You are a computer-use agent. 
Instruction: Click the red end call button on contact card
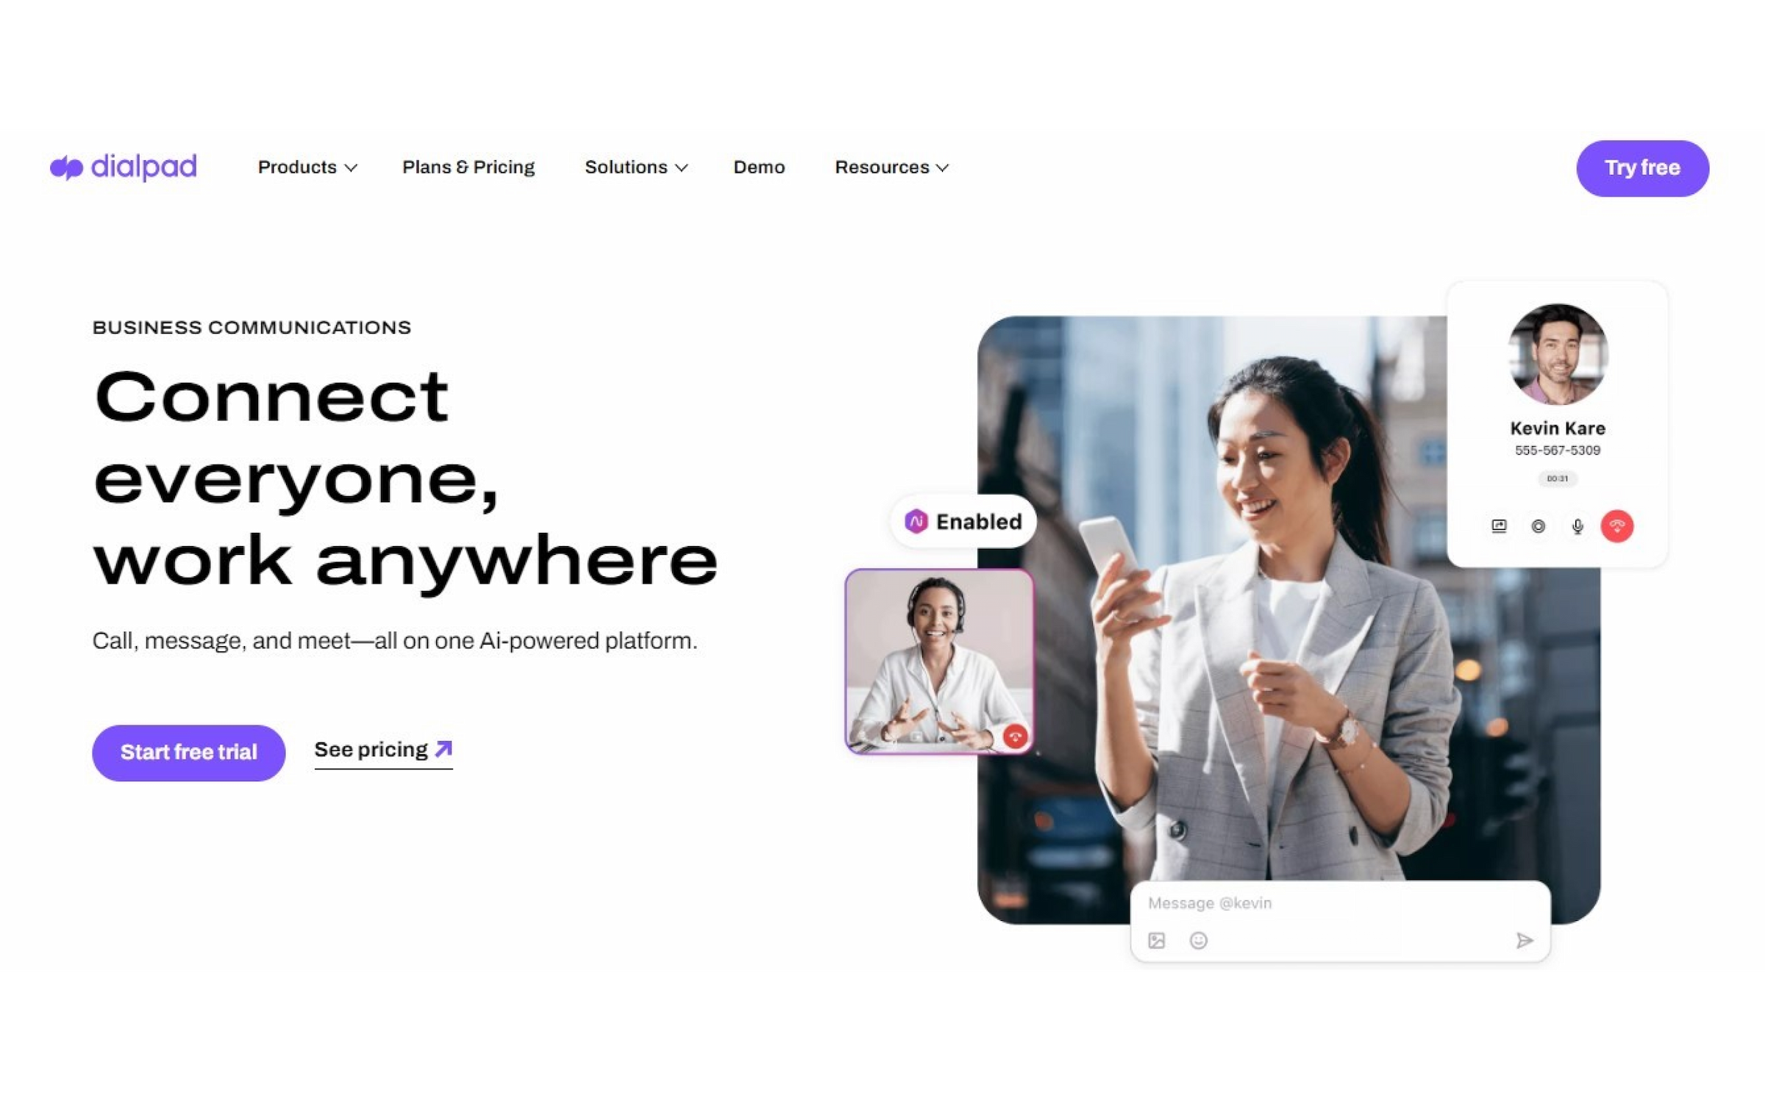coord(1618,525)
